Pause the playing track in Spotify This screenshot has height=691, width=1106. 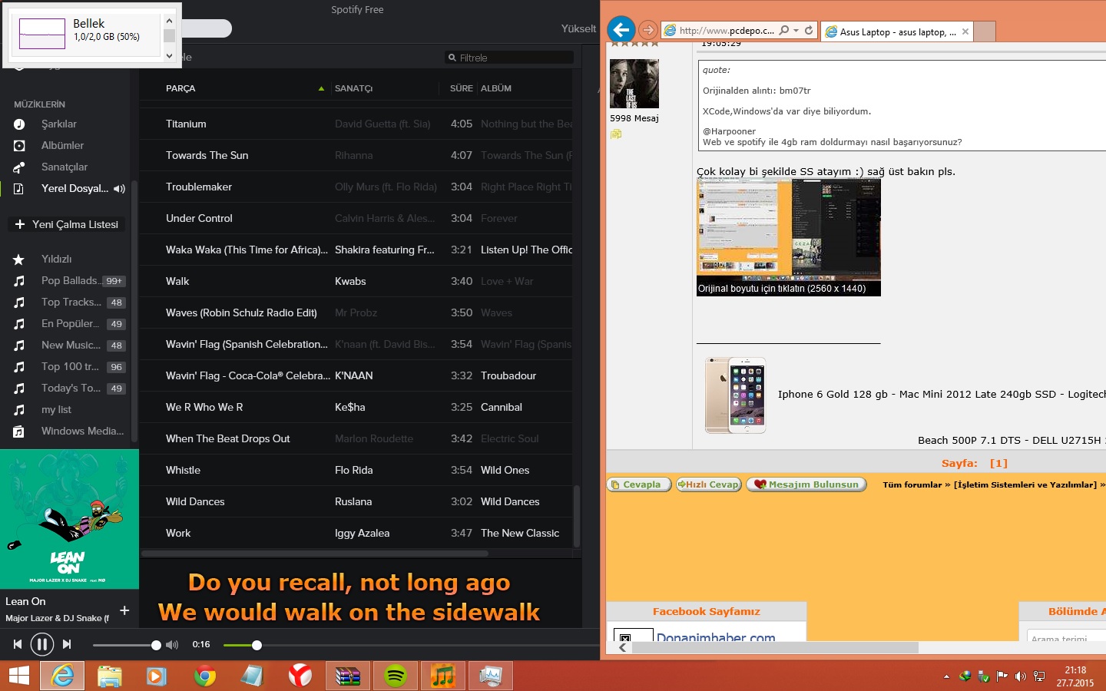42,644
